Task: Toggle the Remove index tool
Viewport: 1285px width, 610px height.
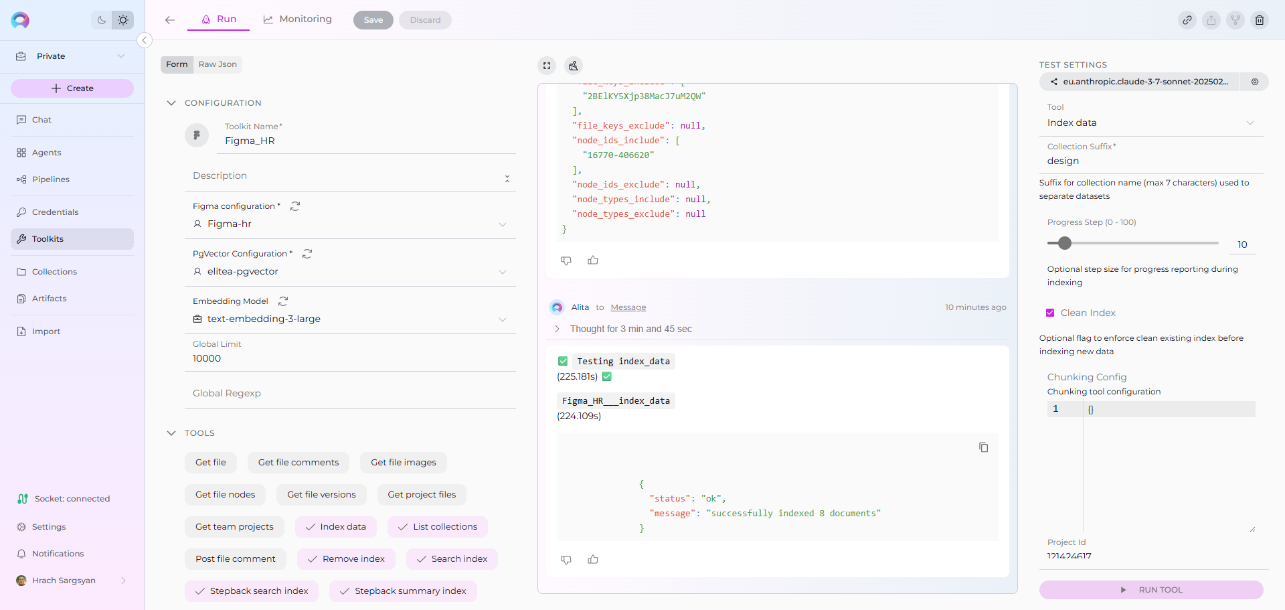Action: coord(346,559)
